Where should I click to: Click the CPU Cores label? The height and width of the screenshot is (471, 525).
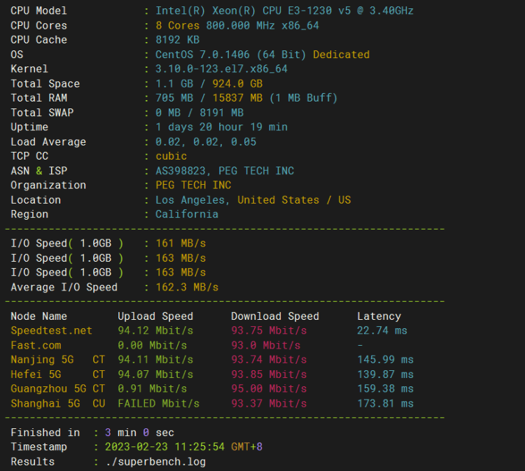point(39,25)
